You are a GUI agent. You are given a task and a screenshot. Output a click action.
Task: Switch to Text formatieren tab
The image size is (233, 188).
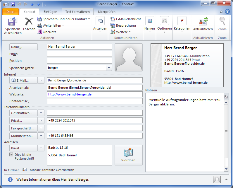pos(77,12)
